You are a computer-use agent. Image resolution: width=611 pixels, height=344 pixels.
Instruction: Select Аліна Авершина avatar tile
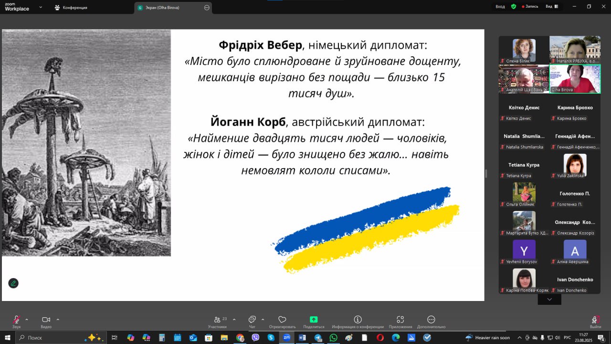click(575, 251)
